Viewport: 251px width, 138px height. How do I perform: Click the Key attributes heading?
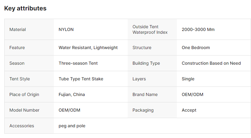pyautogui.click(x=25, y=9)
